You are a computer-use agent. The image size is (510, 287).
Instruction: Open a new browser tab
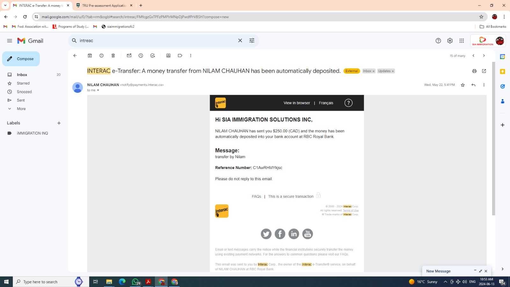pos(141,5)
